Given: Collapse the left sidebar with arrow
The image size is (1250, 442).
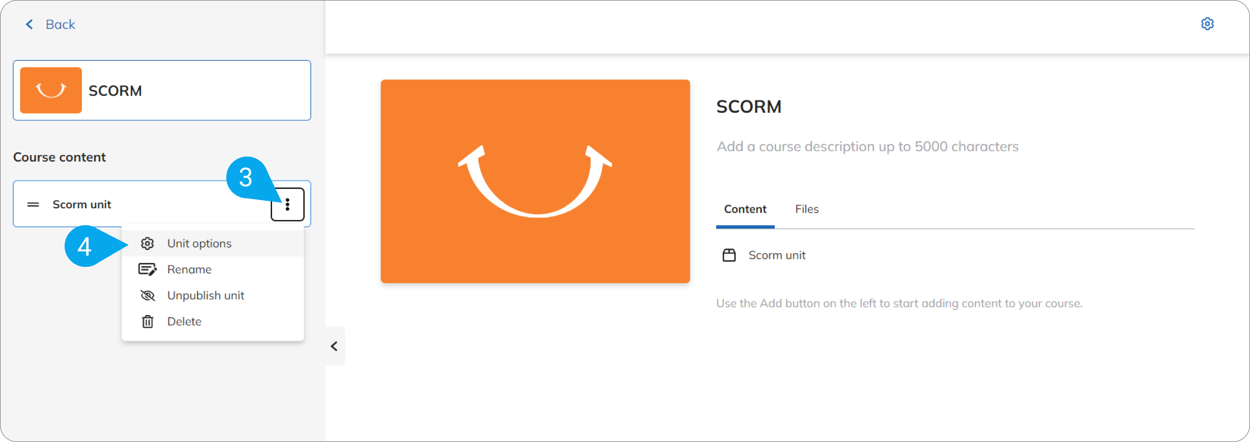Looking at the screenshot, I should (334, 346).
